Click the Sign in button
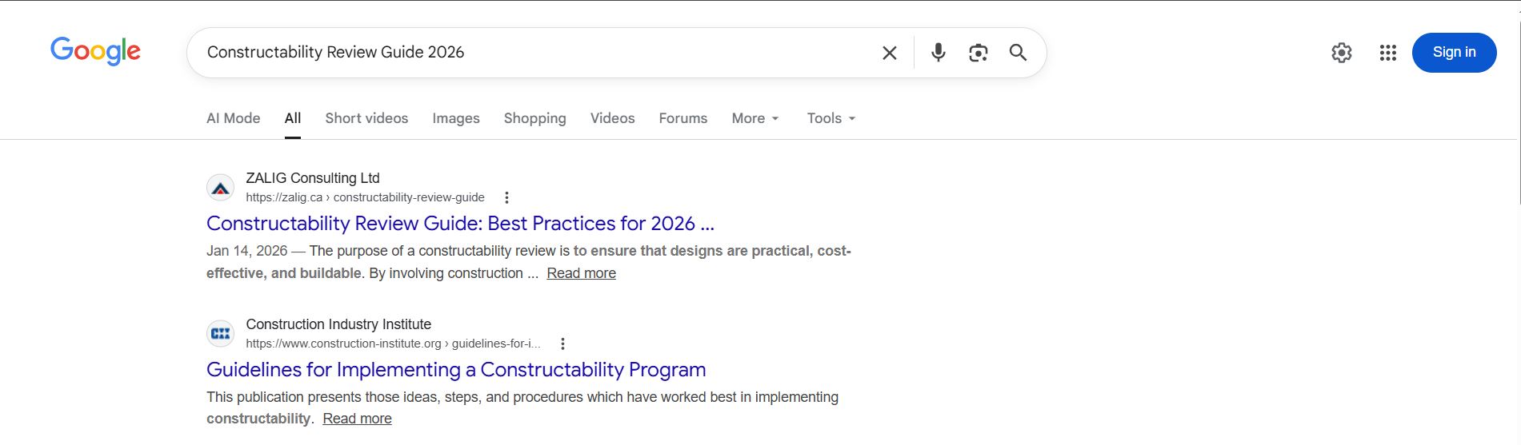1521x445 pixels. [1454, 53]
